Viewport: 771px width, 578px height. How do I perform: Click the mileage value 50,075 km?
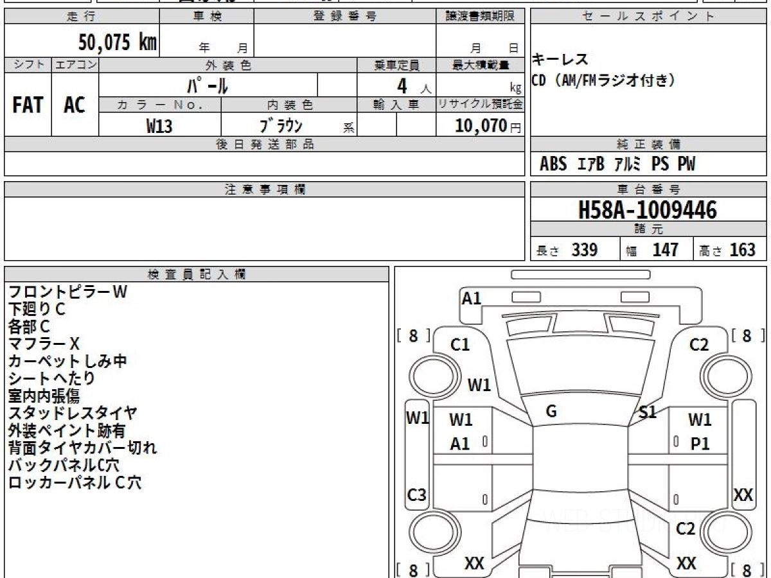(118, 42)
